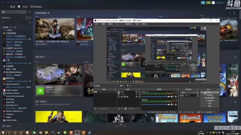Click green play button for 天命奇御二

pos(40,91)
